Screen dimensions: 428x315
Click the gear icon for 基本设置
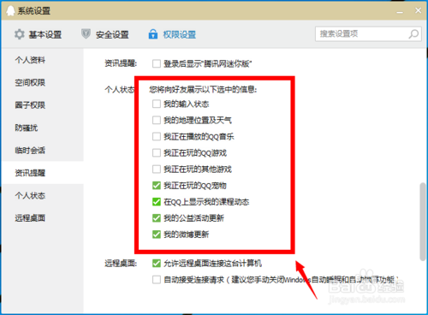click(x=20, y=34)
